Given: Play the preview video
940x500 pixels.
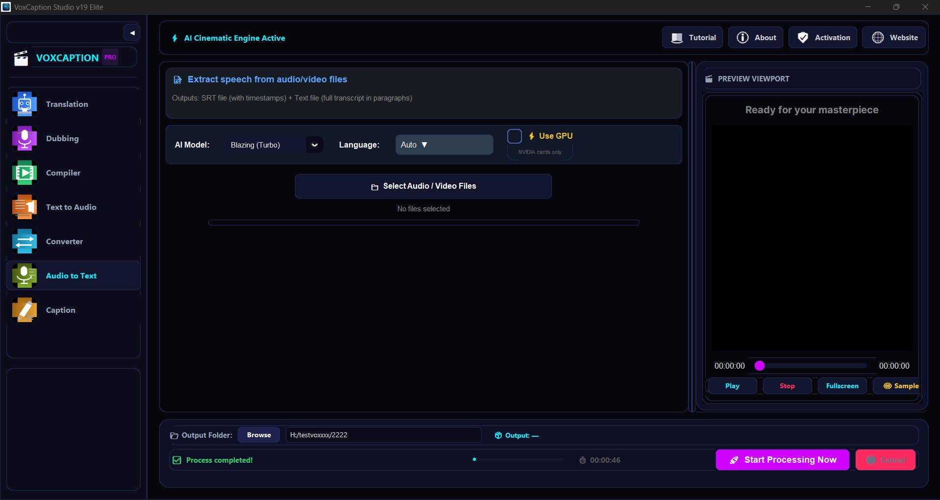Looking at the screenshot, I should [x=732, y=386].
